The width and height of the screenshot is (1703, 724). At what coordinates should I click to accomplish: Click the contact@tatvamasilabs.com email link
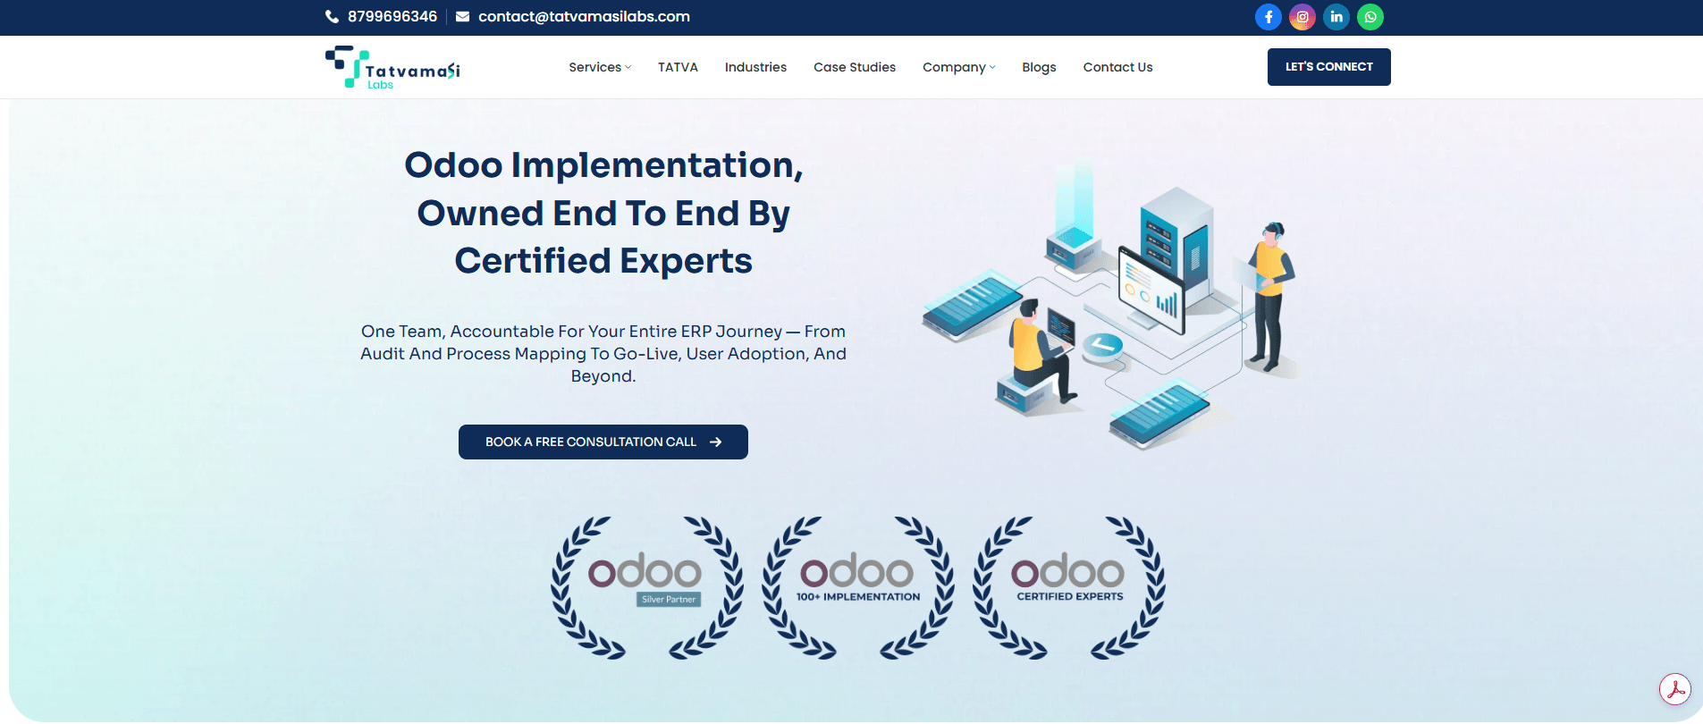(x=584, y=17)
